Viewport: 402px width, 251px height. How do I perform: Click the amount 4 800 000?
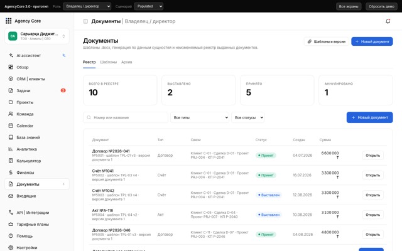pos(330,232)
